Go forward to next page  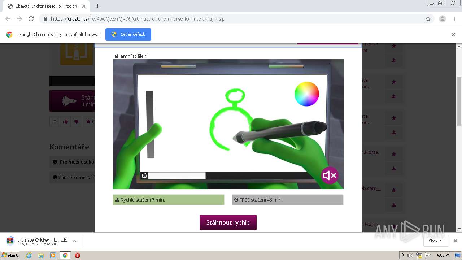(x=19, y=19)
